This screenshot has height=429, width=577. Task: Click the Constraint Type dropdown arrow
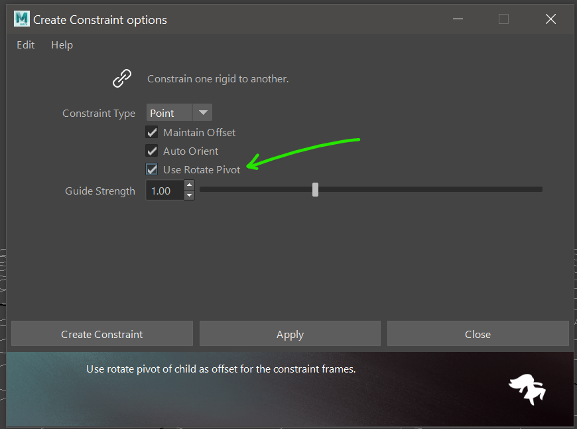click(x=203, y=113)
